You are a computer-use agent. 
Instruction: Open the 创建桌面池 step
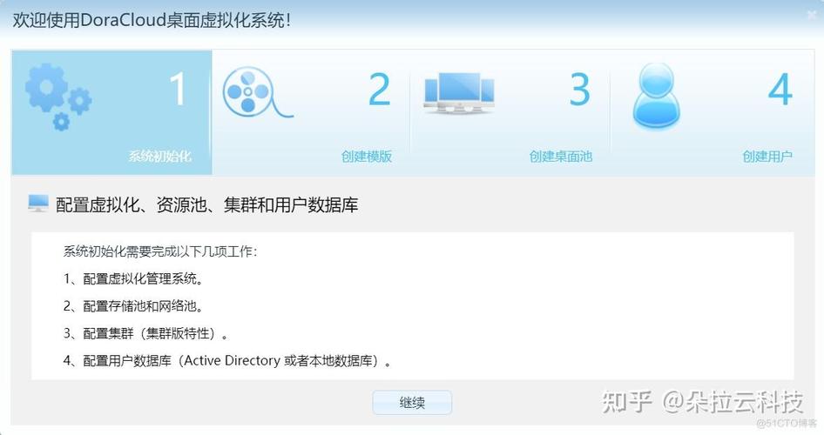point(560,157)
